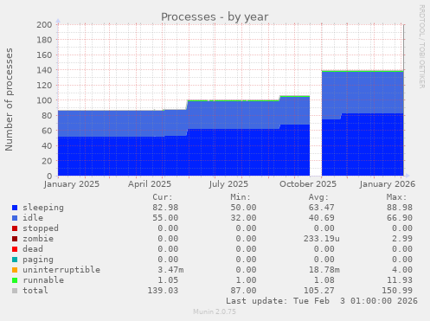Click the 60 y-axis tick label

pos(47,131)
